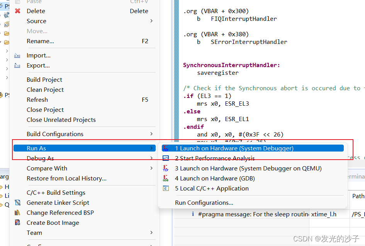Select Create Boot Image
Image resolution: width=365 pixels, height=246 pixels.
85,222
